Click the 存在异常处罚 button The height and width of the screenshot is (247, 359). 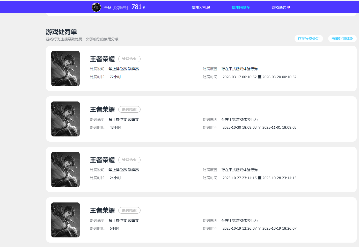[309, 39]
